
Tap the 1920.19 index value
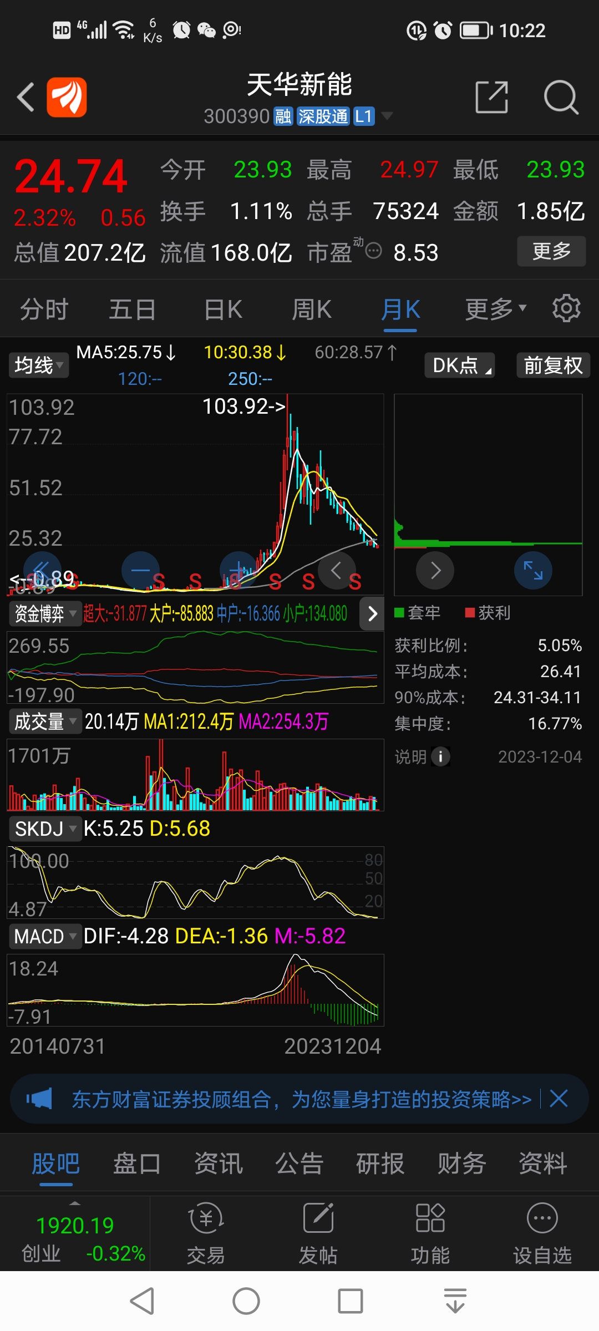(x=75, y=1226)
